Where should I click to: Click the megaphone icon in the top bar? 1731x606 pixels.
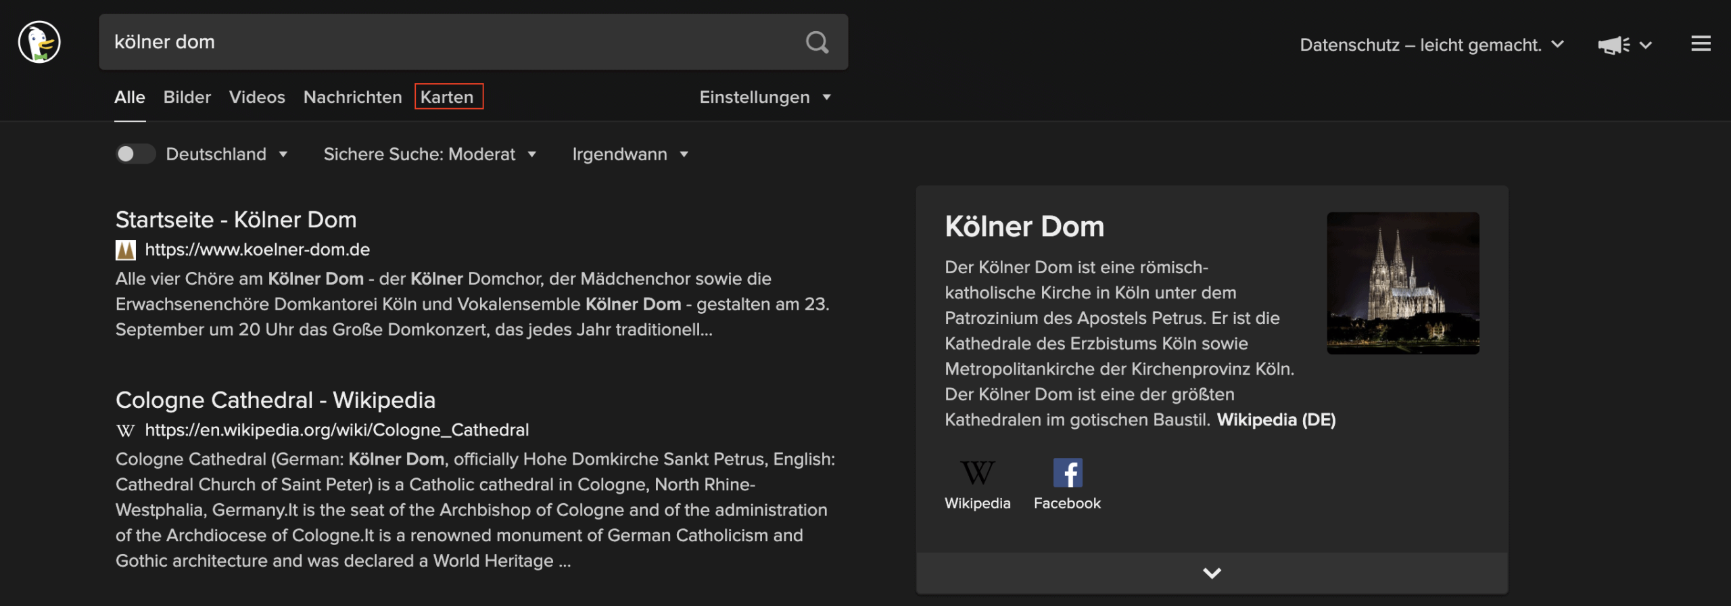tap(1613, 43)
